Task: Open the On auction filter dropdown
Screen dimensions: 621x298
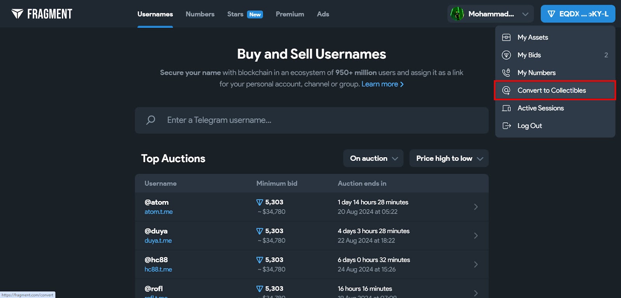Action: 373,158
